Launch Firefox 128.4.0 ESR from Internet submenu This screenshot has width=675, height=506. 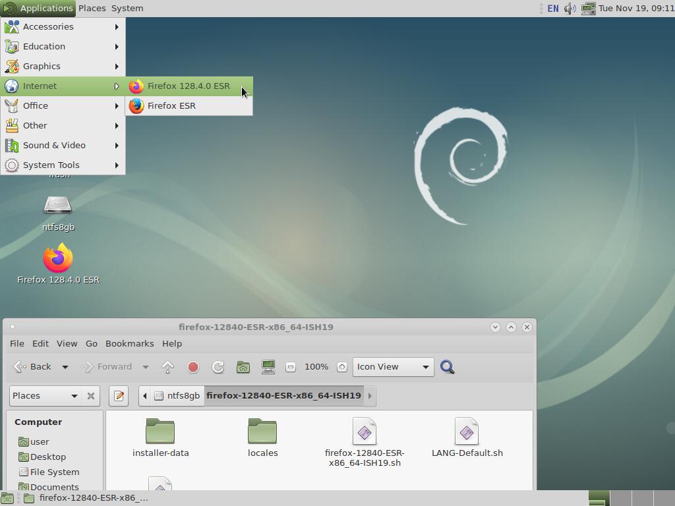coord(189,86)
